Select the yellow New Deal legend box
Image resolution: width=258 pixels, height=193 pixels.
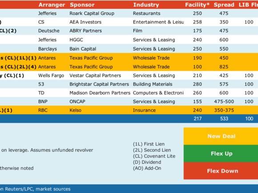coord(221,136)
